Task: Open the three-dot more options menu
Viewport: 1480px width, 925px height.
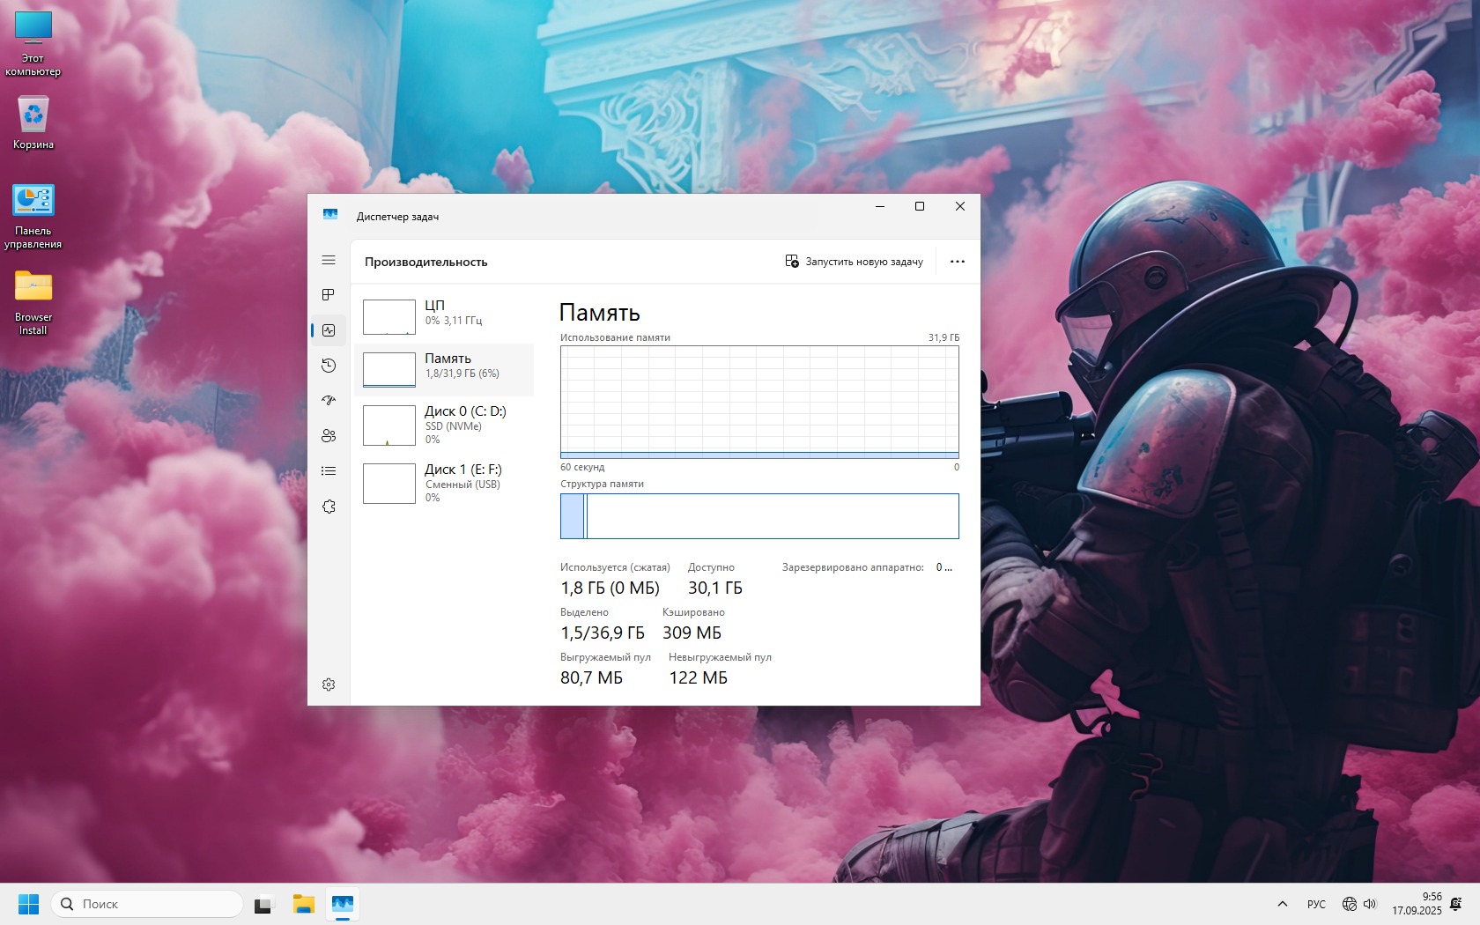Action: pyautogui.click(x=957, y=262)
